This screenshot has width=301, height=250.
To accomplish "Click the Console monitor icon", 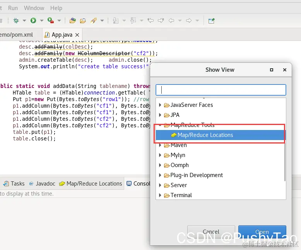I will pos(129,184).
